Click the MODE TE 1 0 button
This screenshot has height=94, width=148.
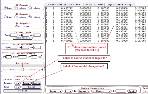tap(23, 38)
